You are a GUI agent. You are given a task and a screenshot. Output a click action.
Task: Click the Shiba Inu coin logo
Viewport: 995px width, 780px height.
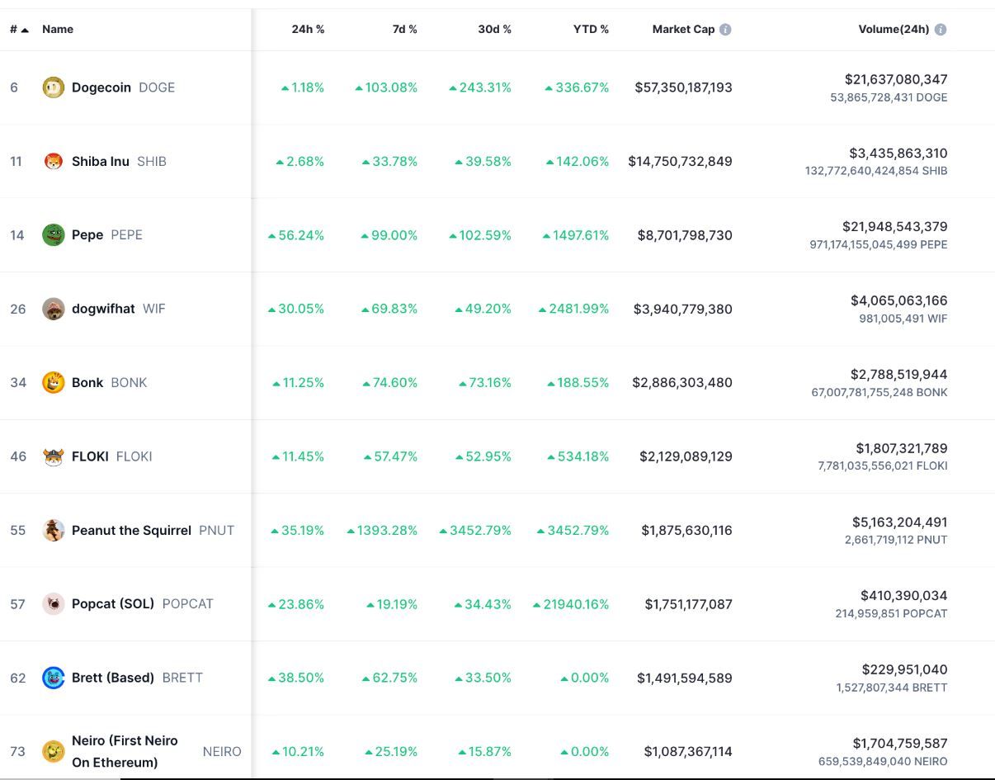(54, 161)
